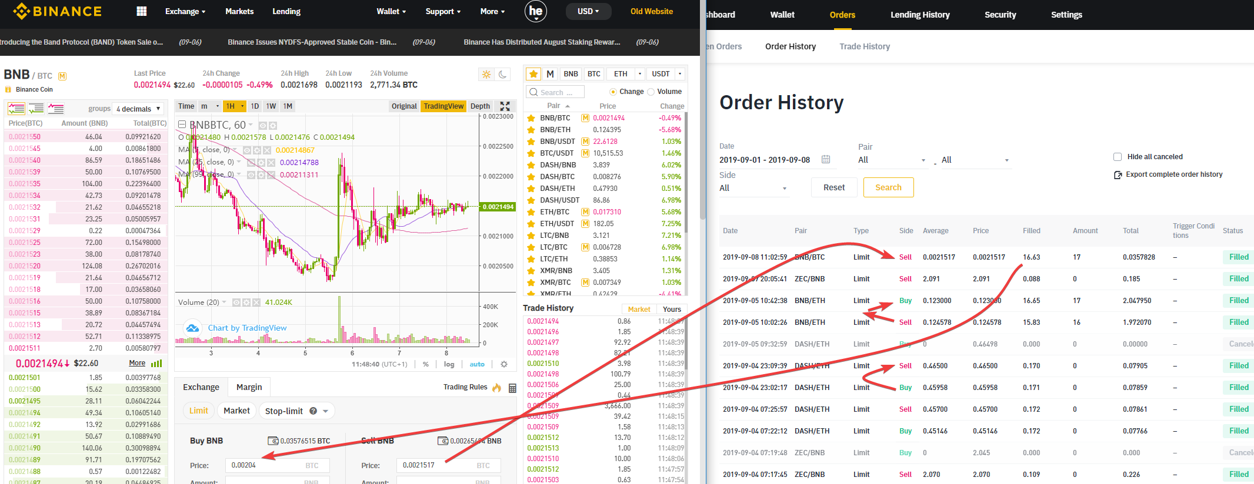
Task: Click the flame icon next to Trading Rules
Action: pos(497,387)
